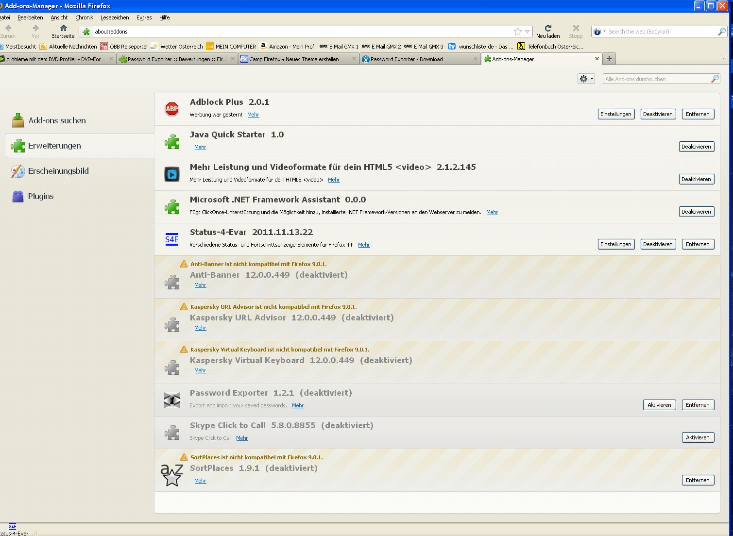
Task: Activate Skype Click to Call extension
Action: pos(698,437)
